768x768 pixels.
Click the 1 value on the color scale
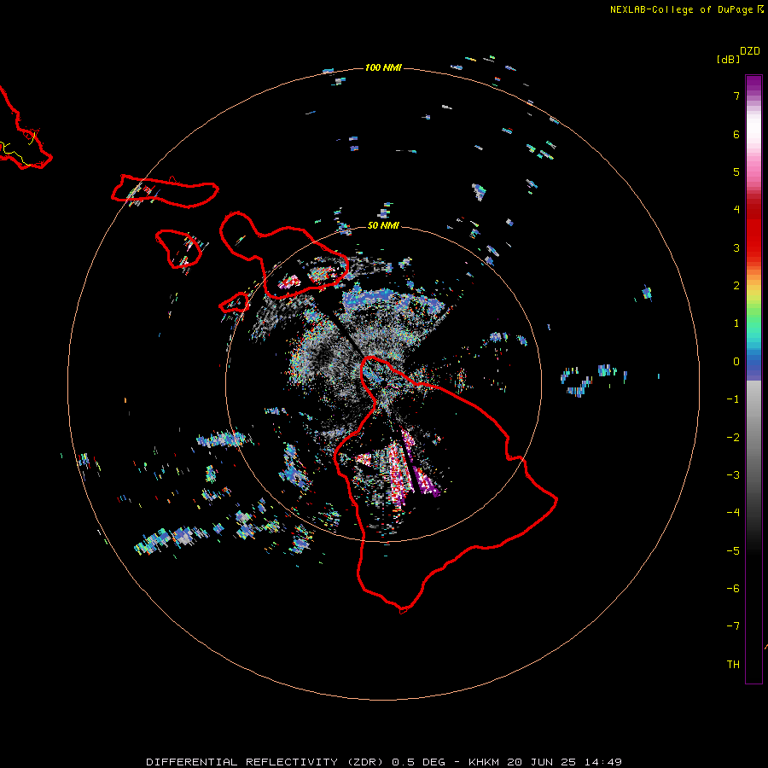(x=736, y=323)
